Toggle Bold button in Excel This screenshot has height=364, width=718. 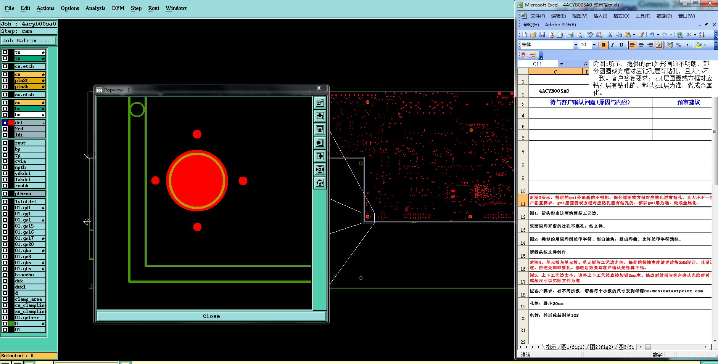point(604,45)
